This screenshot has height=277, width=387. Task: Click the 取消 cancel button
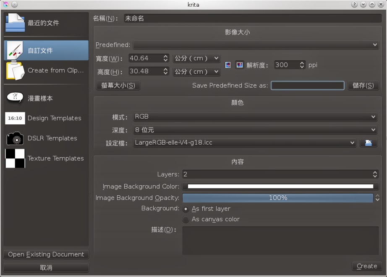click(x=46, y=268)
